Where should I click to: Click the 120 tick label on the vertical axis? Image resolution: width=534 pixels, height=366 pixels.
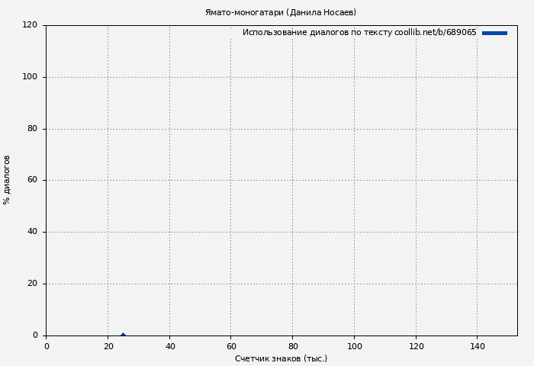coord(30,25)
